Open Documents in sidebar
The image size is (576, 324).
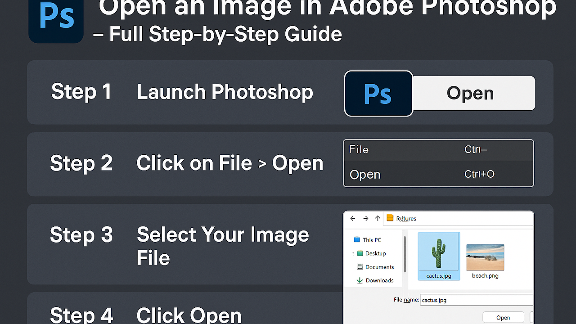click(375, 267)
